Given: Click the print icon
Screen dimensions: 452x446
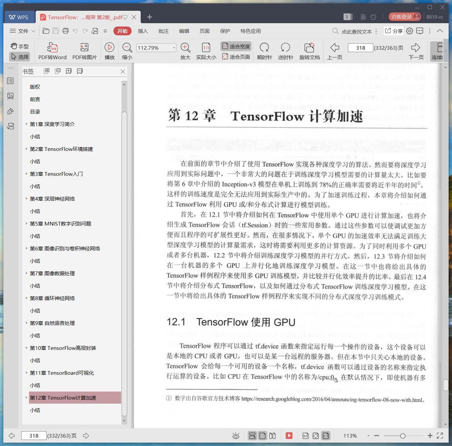Looking at the screenshot, I should (66, 31).
